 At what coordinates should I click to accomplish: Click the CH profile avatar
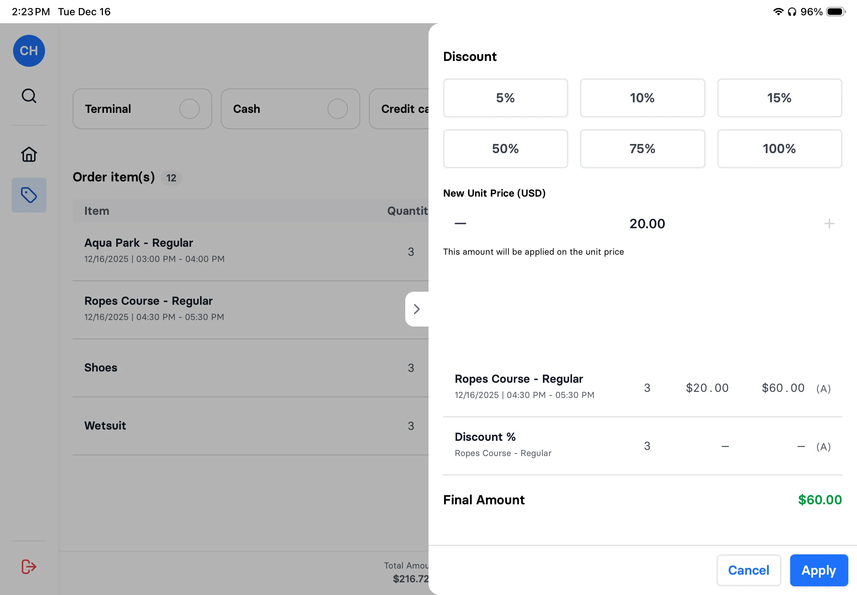[x=29, y=51]
